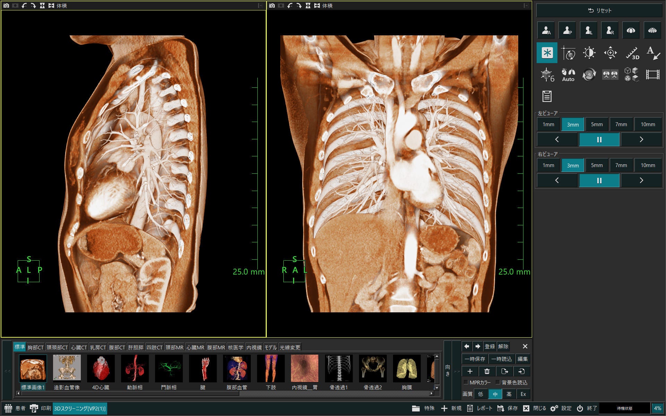The width and height of the screenshot is (666, 416).
Task: Enable the MPRカラー checkbox
Action: tap(466, 382)
